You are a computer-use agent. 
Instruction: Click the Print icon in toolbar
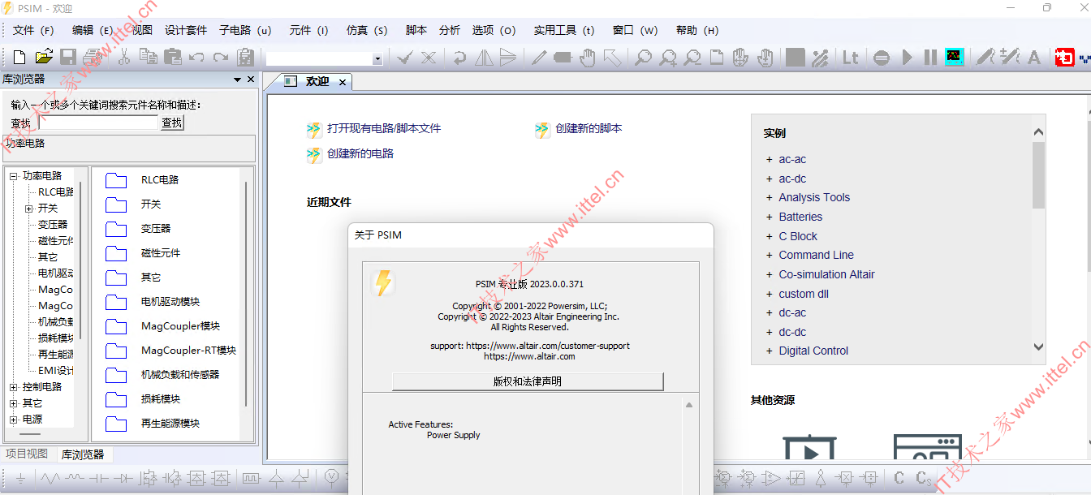(93, 57)
